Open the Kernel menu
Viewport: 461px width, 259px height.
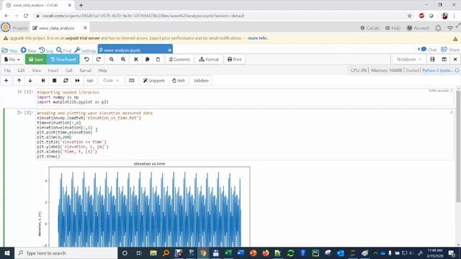coord(86,71)
